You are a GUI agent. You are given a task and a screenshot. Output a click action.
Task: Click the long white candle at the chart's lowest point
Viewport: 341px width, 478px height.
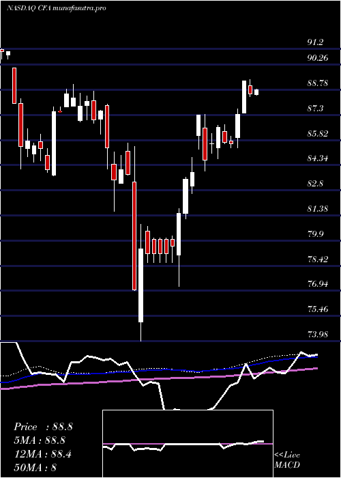pos(140,283)
